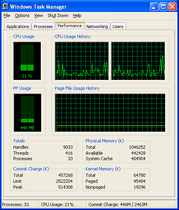Screen dimensions: 179x210
Task: Click the Totals Processes value 33
Action: (70, 159)
